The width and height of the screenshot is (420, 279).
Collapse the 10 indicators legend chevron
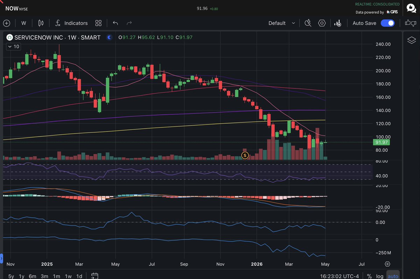[x=14, y=46]
